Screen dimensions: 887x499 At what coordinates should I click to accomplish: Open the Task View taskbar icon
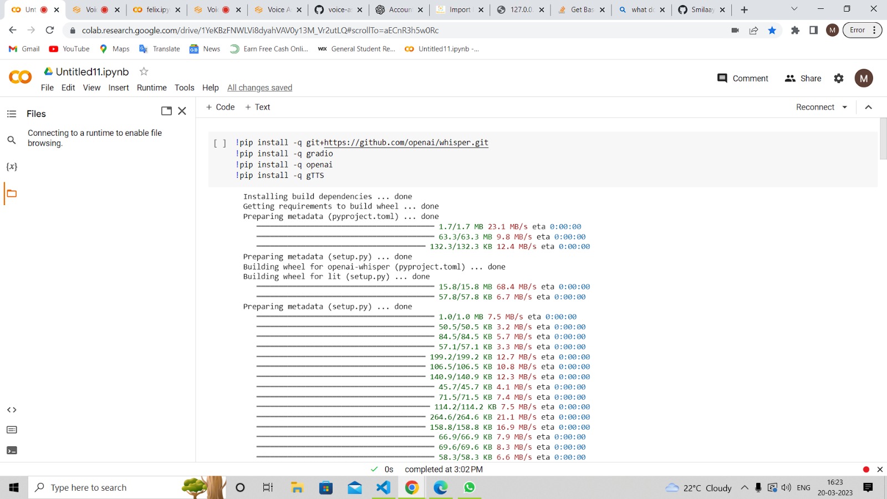tap(268, 487)
